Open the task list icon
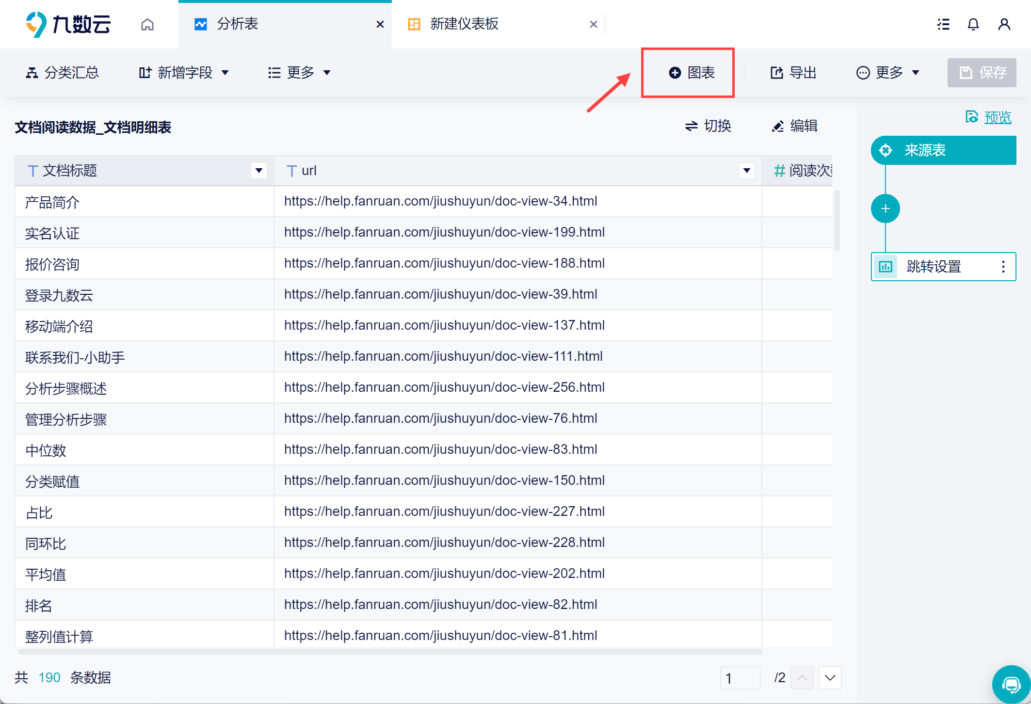This screenshot has height=704, width=1031. pyautogui.click(x=943, y=24)
